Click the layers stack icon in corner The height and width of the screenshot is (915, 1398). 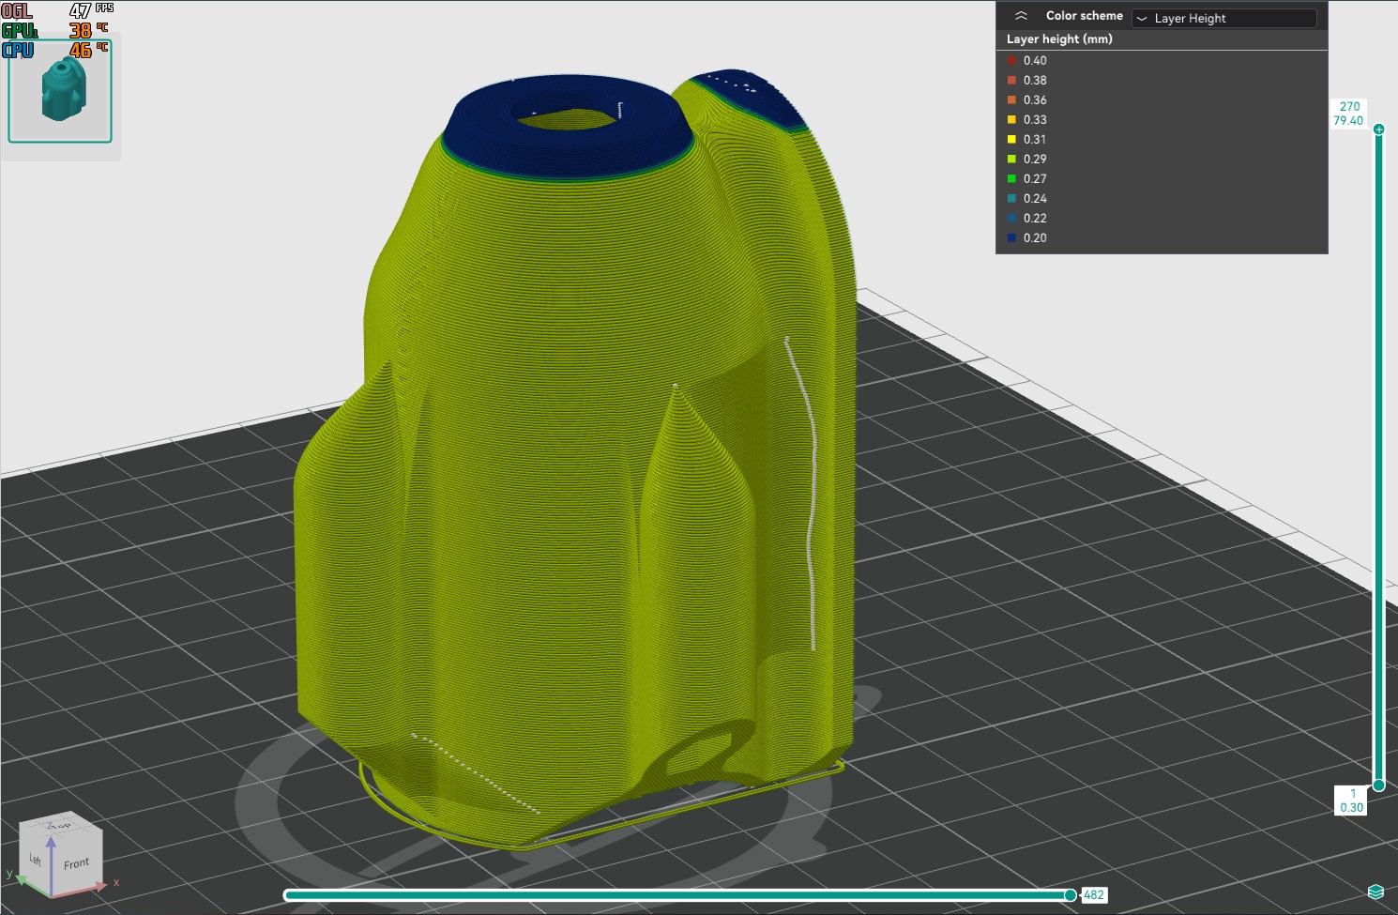pos(1375,892)
